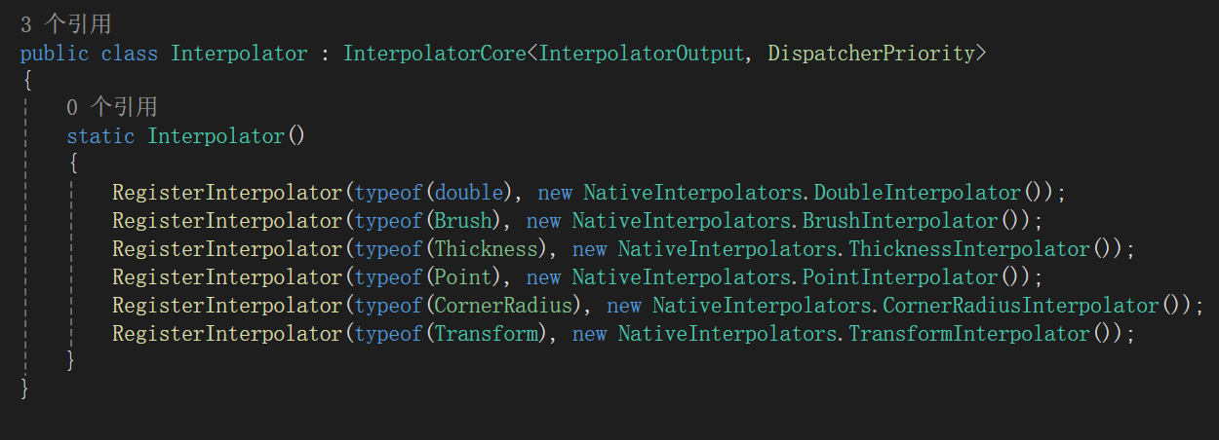Click PointInterpolator class name
The width and height of the screenshot is (1219, 440).
[x=900, y=277]
